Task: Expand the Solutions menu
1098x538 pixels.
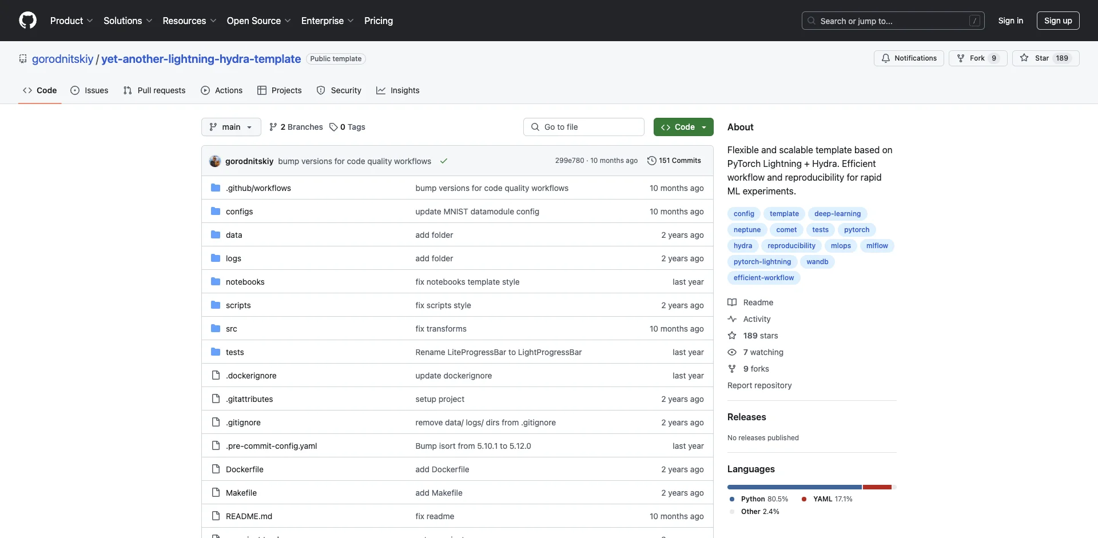Action: 128,21
